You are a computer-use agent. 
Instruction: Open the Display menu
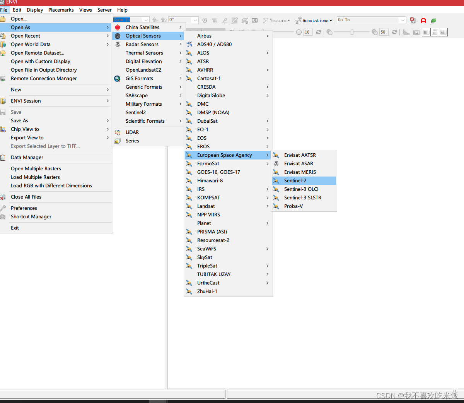pyautogui.click(x=35, y=10)
